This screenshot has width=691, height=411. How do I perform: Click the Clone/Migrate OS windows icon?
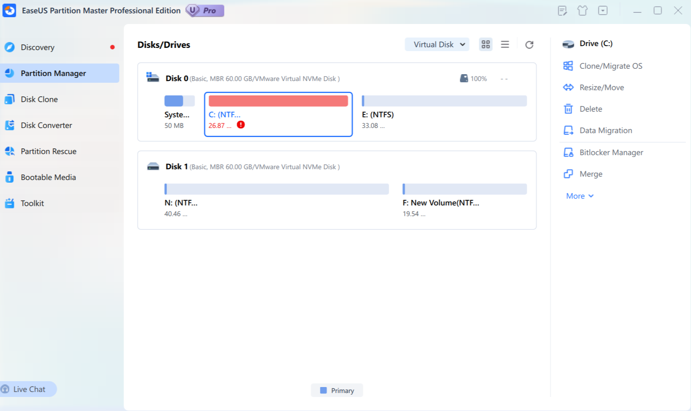pos(568,66)
